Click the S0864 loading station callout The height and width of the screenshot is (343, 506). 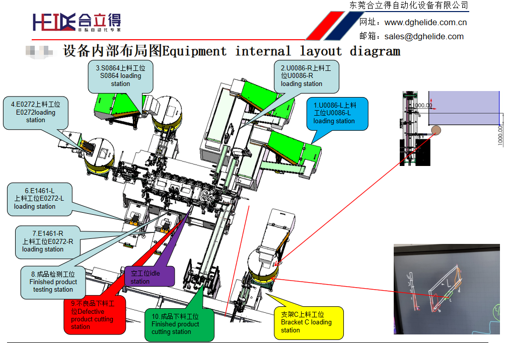121,76
